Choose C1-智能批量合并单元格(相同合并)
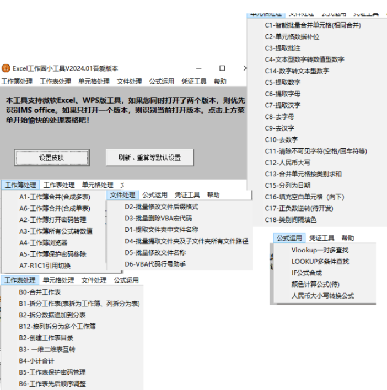Image resolution: width=387 pixels, height=390 pixels. [313, 25]
